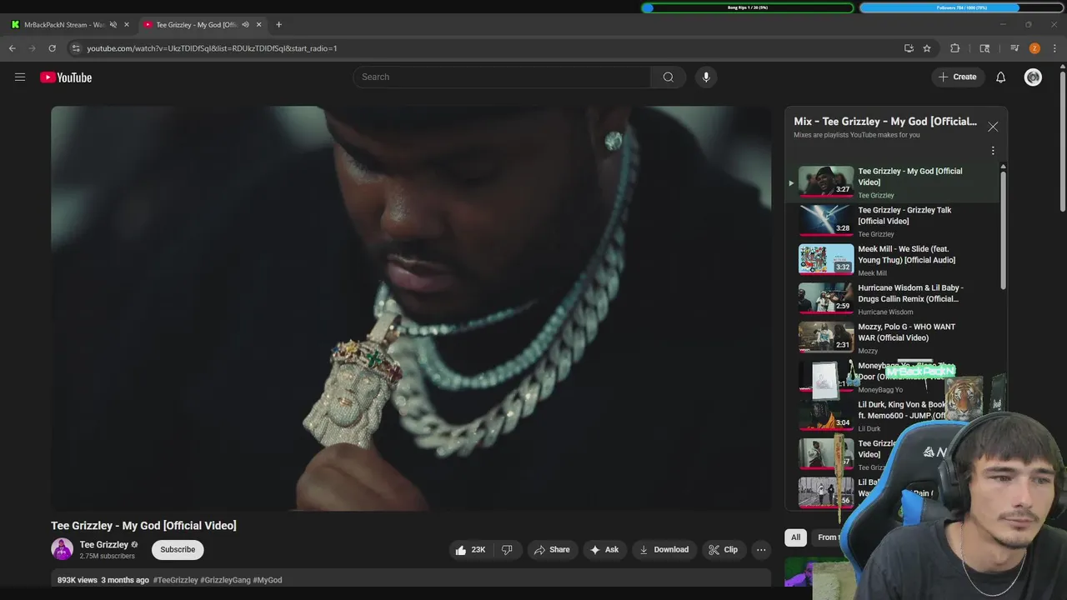The height and width of the screenshot is (600, 1067).
Task: Click the 893K views description text
Action: (78, 580)
